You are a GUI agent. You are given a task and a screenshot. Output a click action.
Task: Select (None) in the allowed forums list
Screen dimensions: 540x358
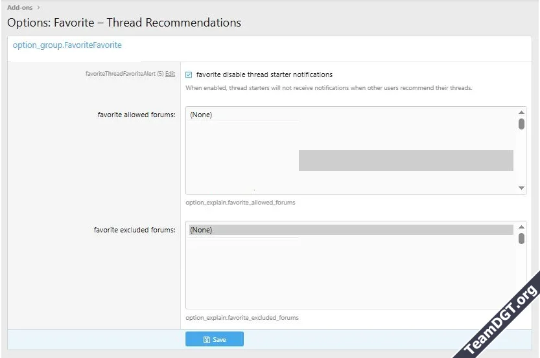tap(201, 115)
